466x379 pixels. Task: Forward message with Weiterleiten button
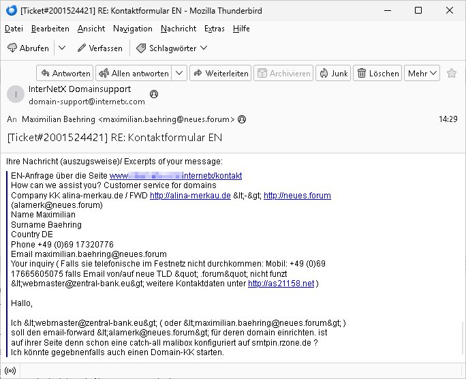tap(220, 74)
